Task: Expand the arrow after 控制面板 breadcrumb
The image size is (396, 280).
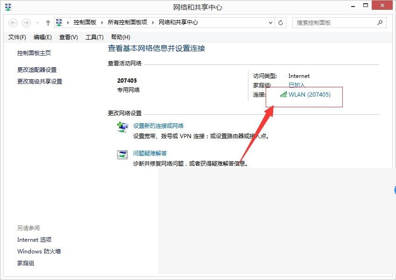Action: 102,23
